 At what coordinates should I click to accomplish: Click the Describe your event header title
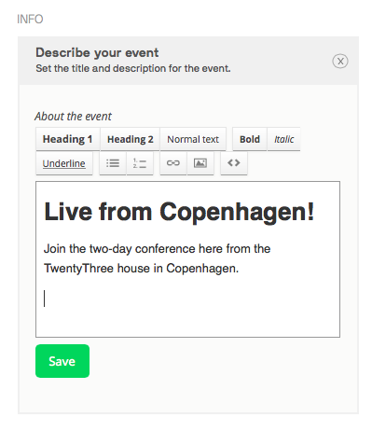(97, 52)
